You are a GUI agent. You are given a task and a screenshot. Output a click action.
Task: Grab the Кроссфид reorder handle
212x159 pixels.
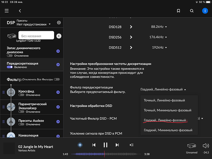coord(4,92)
